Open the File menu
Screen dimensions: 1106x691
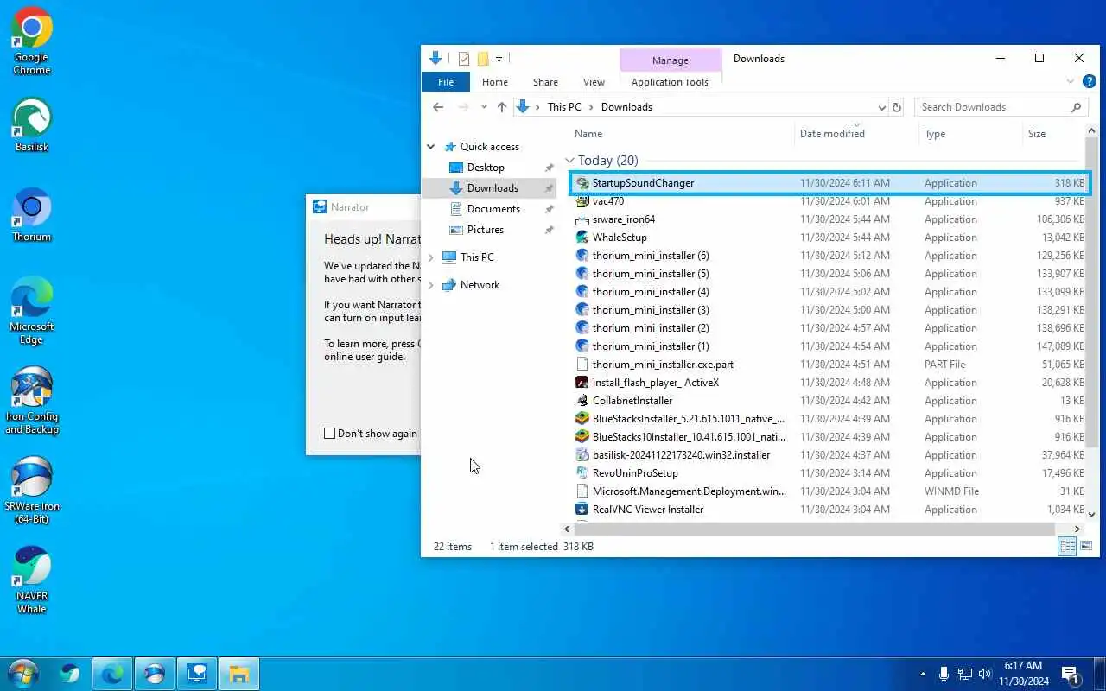click(446, 82)
